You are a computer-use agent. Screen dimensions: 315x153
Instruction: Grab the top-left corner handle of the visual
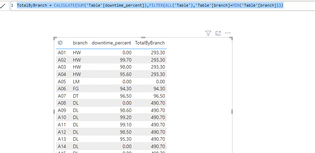pyautogui.click(x=55, y=39)
